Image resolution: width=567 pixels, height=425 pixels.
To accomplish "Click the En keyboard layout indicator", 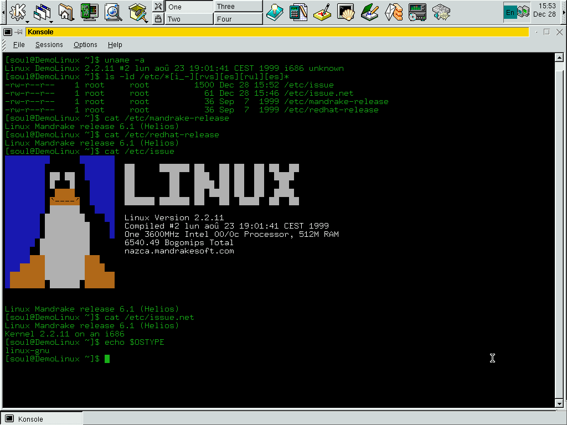I will [510, 13].
